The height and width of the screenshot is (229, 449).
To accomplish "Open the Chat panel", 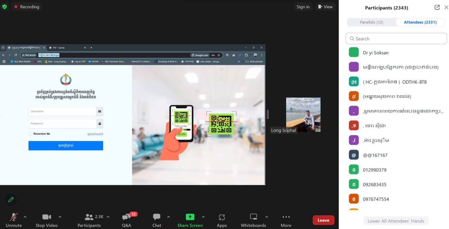I will (157, 220).
